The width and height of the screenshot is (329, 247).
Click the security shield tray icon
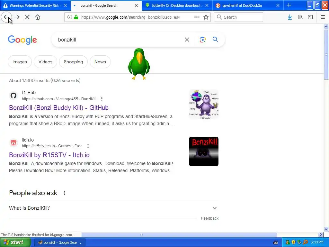pos(293,242)
